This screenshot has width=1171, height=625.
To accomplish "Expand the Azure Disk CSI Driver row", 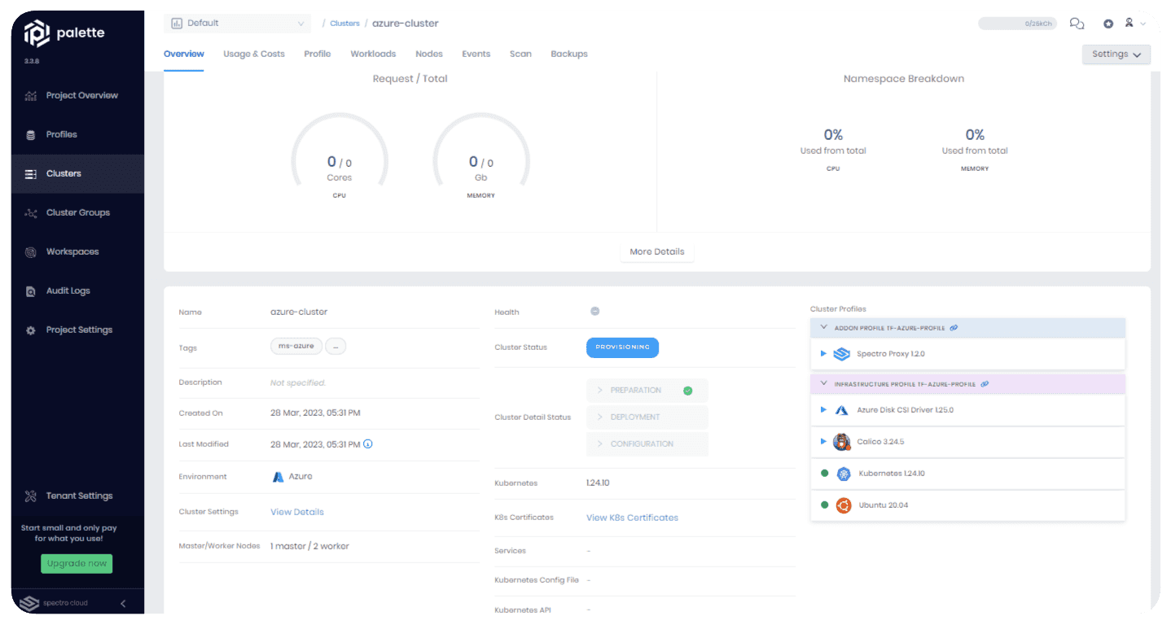I will point(823,410).
